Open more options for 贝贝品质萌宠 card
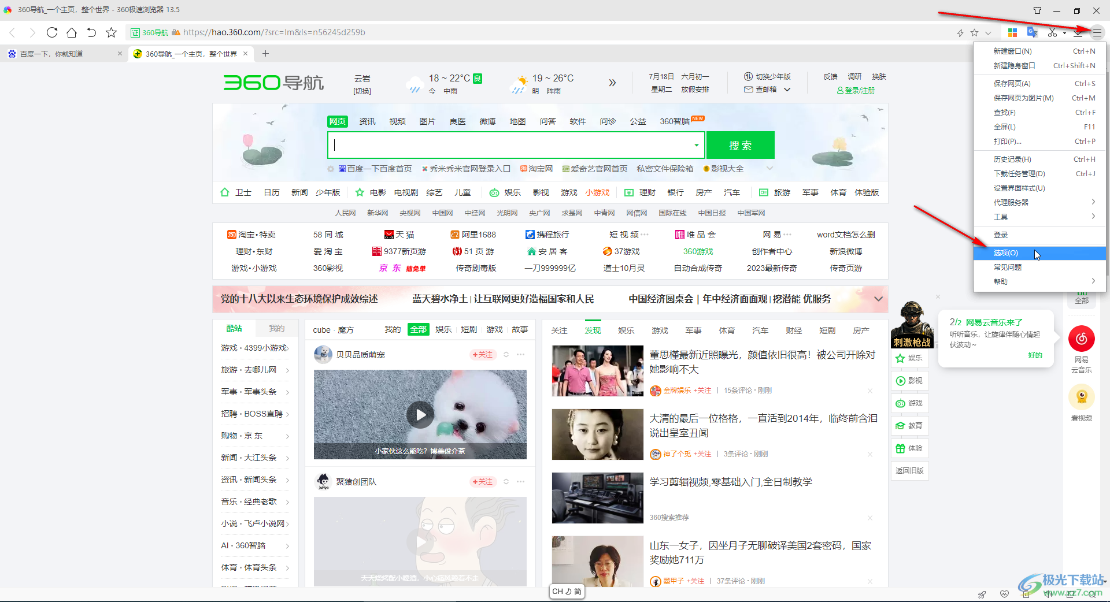The width and height of the screenshot is (1110, 602). [521, 355]
